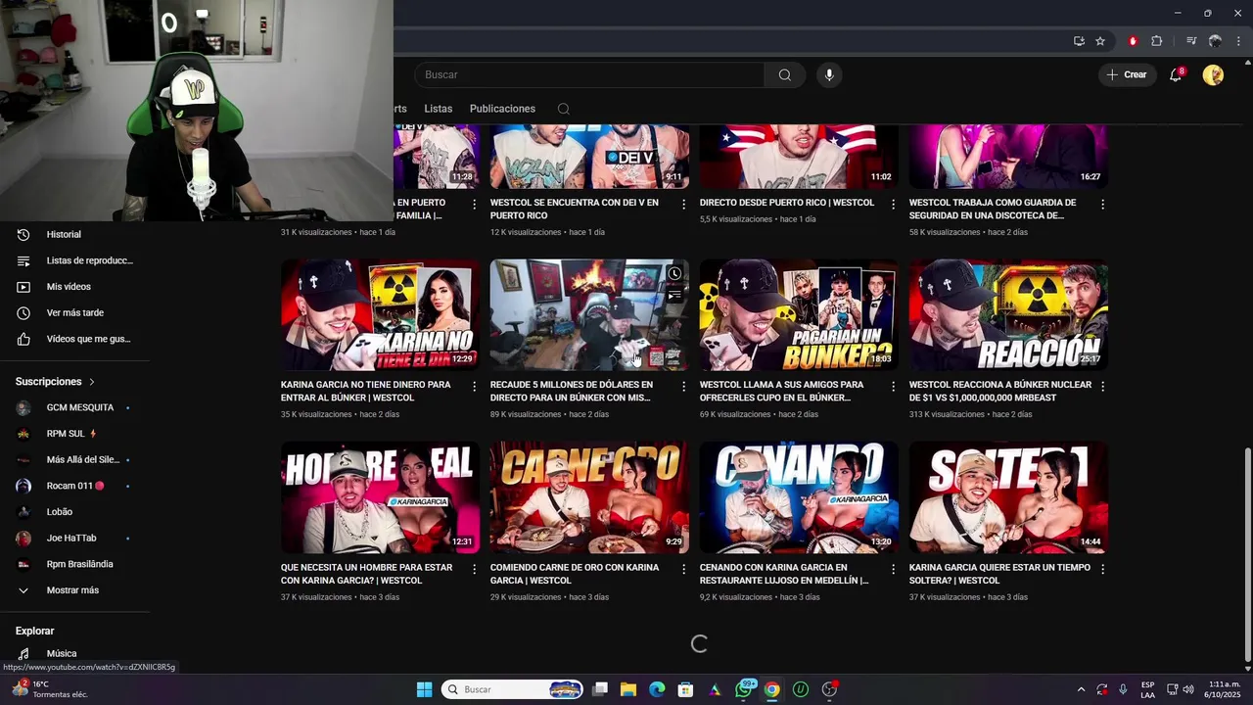
Task: Click the page vertical scrollbar thumb
Action: click(1246, 553)
